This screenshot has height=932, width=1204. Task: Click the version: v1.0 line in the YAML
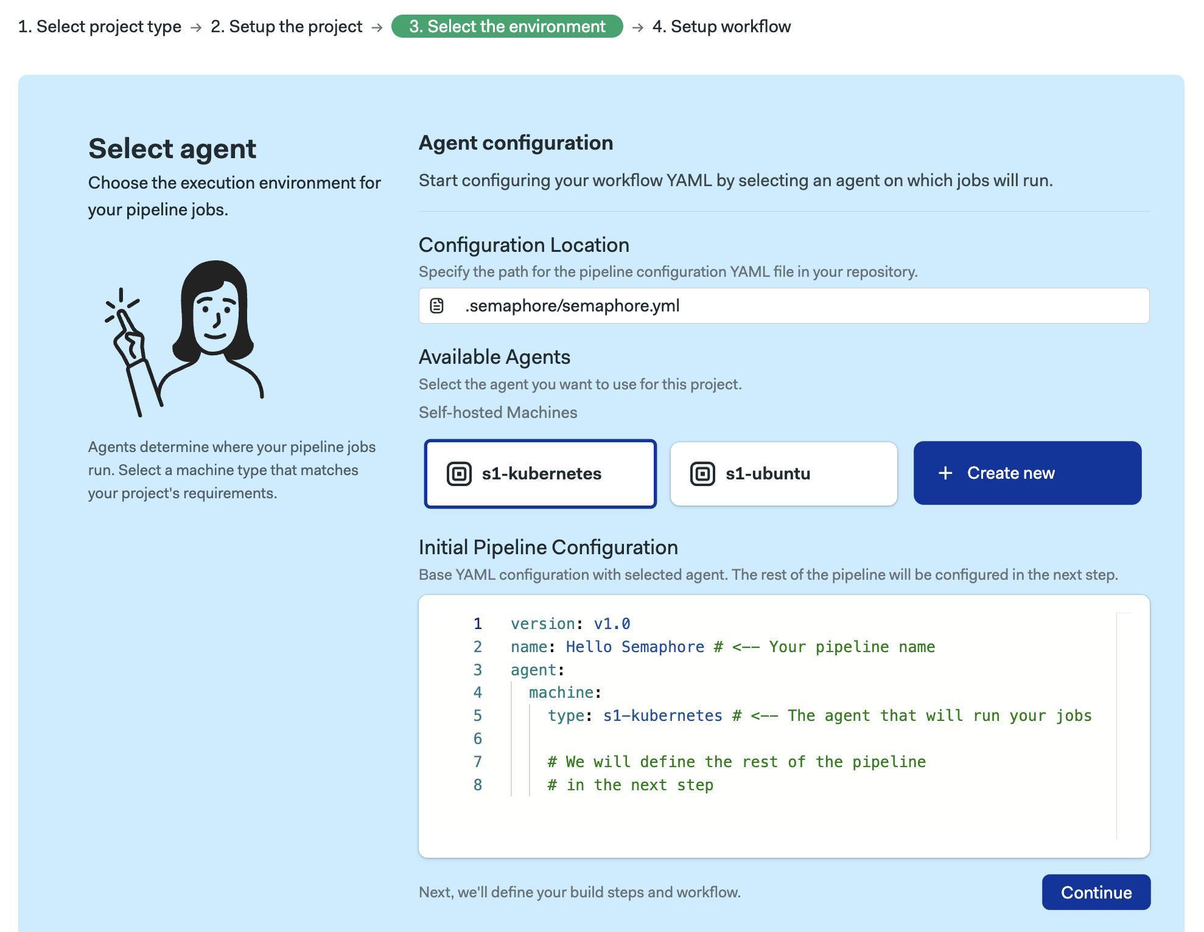[x=570, y=624]
